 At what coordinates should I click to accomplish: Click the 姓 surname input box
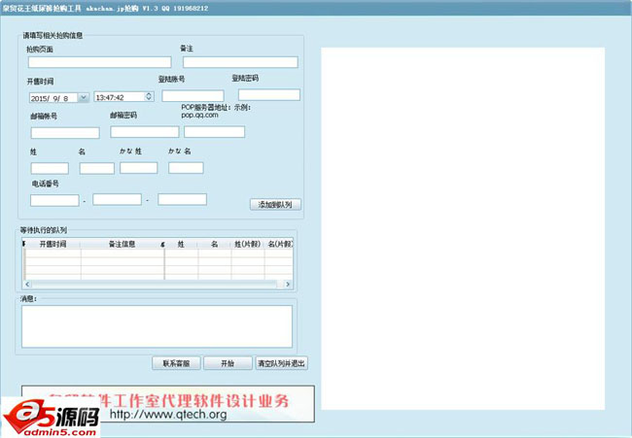tap(50, 168)
